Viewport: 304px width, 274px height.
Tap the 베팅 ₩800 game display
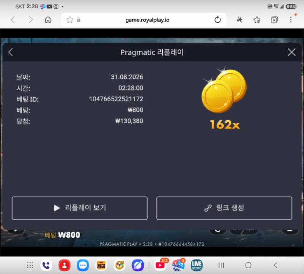tap(62, 235)
